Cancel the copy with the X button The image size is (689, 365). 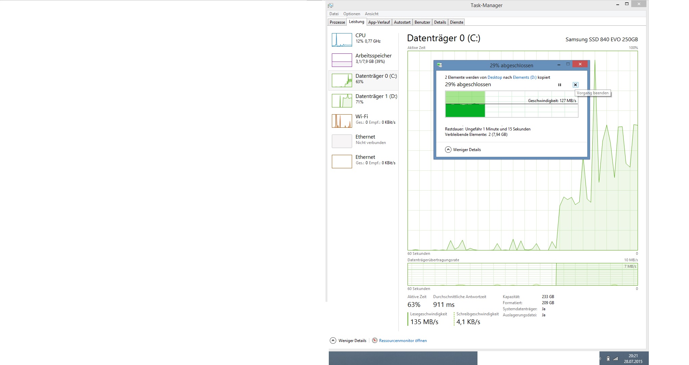coord(575,85)
